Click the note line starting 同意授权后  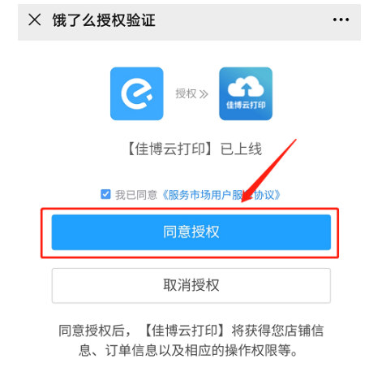pyautogui.click(x=191, y=331)
